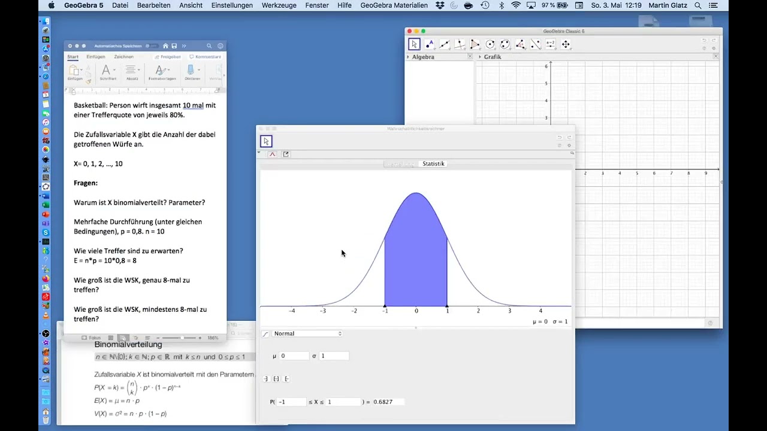Screen dimensions: 767x431
Task: Close the Algebra panel with its X
Action: click(x=470, y=56)
